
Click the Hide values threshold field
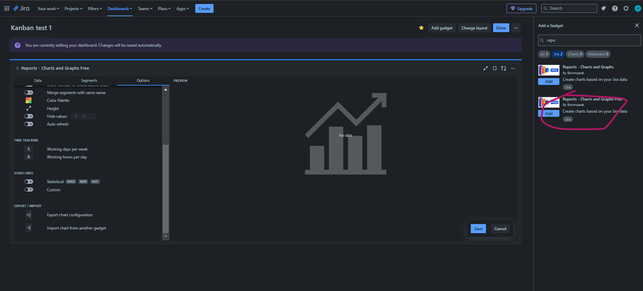click(84, 117)
